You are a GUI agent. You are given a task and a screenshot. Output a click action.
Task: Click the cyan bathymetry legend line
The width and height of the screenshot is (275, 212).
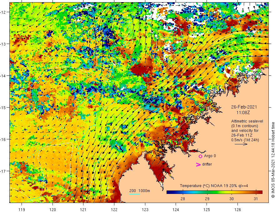click(x=135, y=194)
